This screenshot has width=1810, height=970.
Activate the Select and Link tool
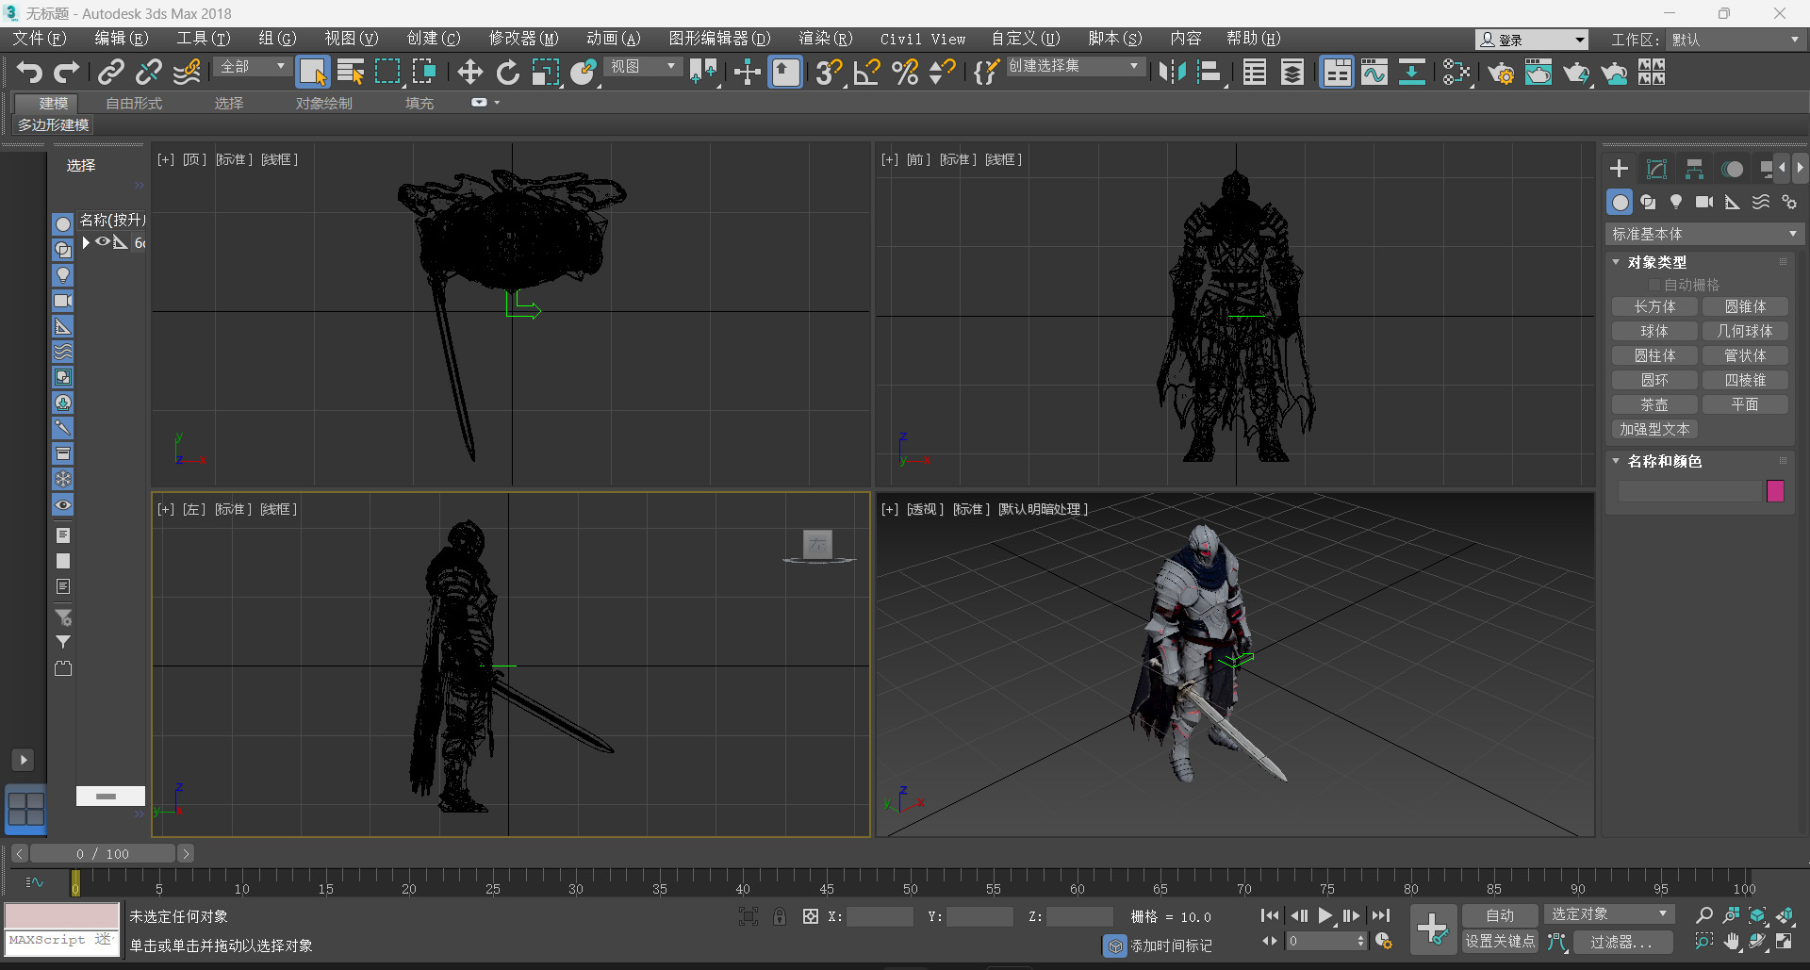[110, 72]
